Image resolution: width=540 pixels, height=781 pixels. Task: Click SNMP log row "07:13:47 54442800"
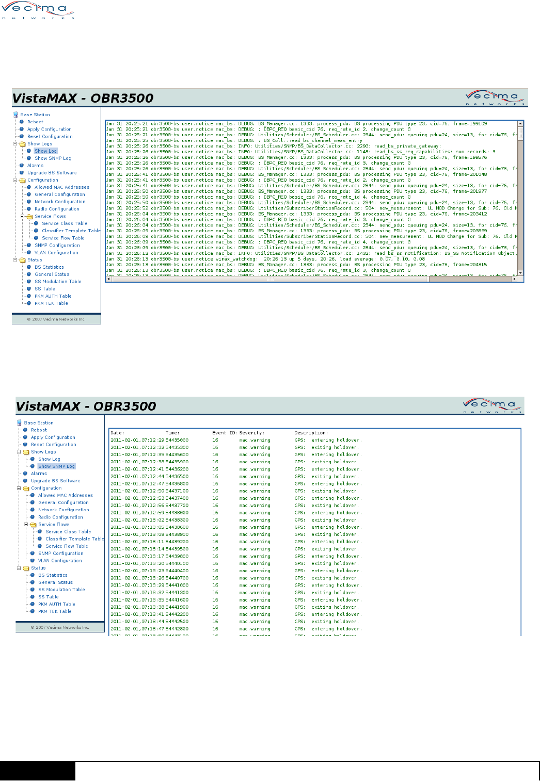[236, 629]
